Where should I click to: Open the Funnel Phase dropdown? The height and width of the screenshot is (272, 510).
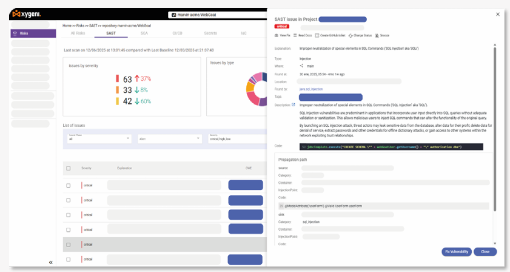tap(97, 138)
